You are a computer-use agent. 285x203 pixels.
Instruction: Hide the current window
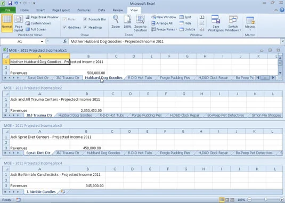[x=185, y=23]
